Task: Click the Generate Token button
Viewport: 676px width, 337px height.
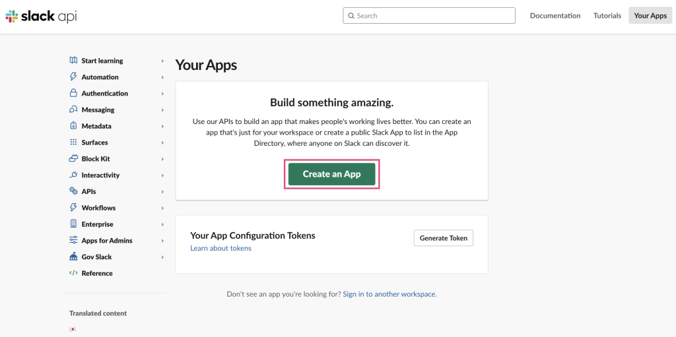Action: 443,238
